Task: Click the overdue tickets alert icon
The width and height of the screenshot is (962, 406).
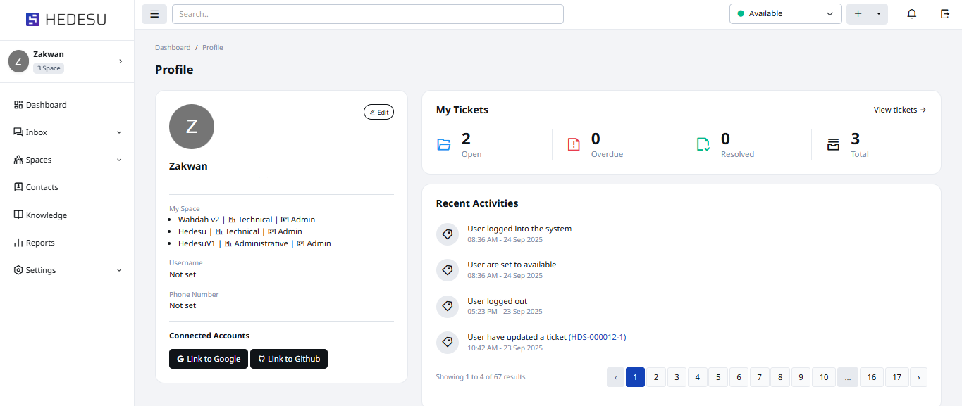Action: coord(574,144)
